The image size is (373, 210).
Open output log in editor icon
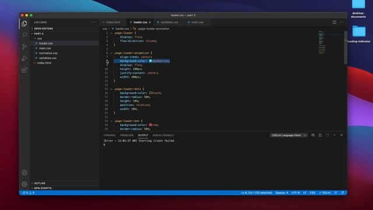(x=328, y=135)
